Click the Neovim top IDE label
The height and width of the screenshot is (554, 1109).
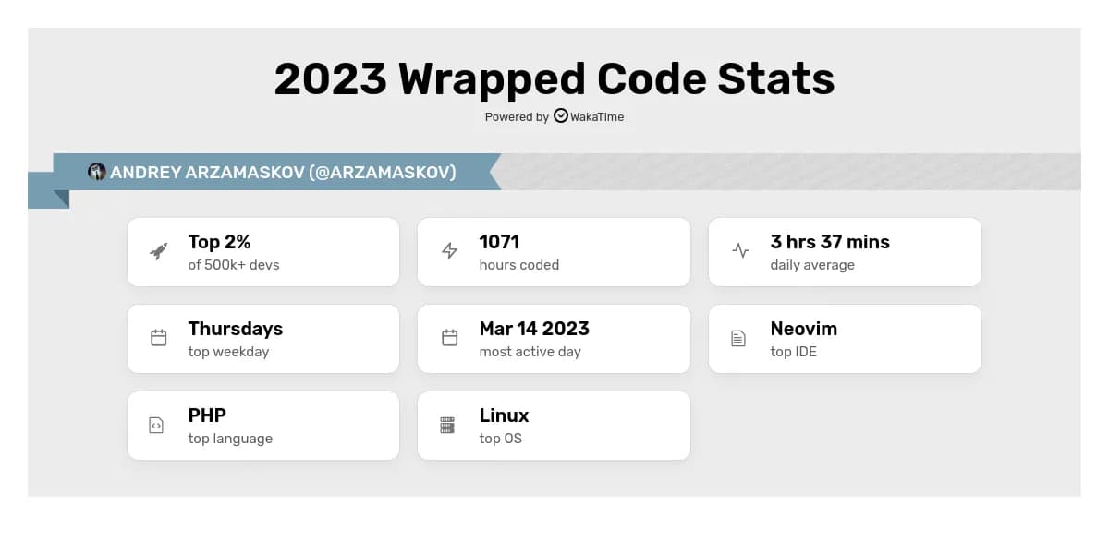(803, 339)
